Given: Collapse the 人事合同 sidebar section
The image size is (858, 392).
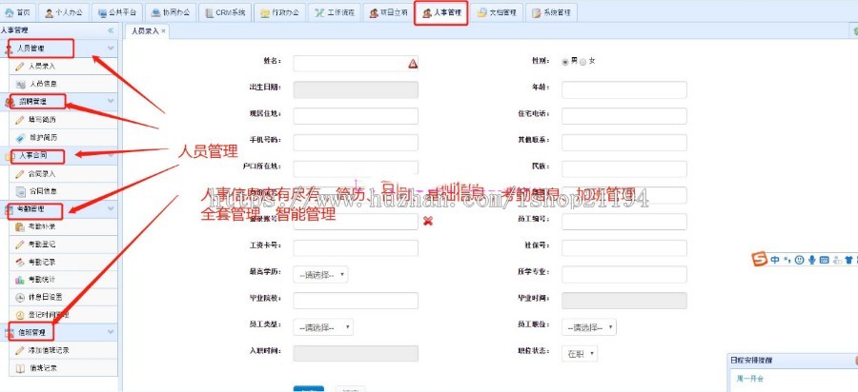Looking at the screenshot, I should pyautogui.click(x=112, y=156).
